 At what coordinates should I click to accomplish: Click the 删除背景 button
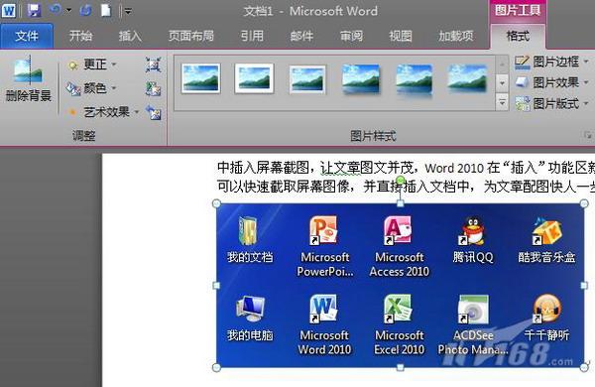(29, 78)
